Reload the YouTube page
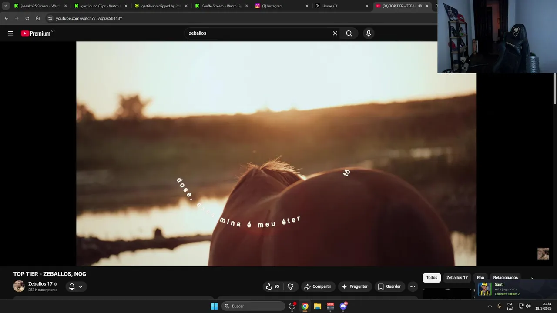557x313 pixels. [27, 18]
